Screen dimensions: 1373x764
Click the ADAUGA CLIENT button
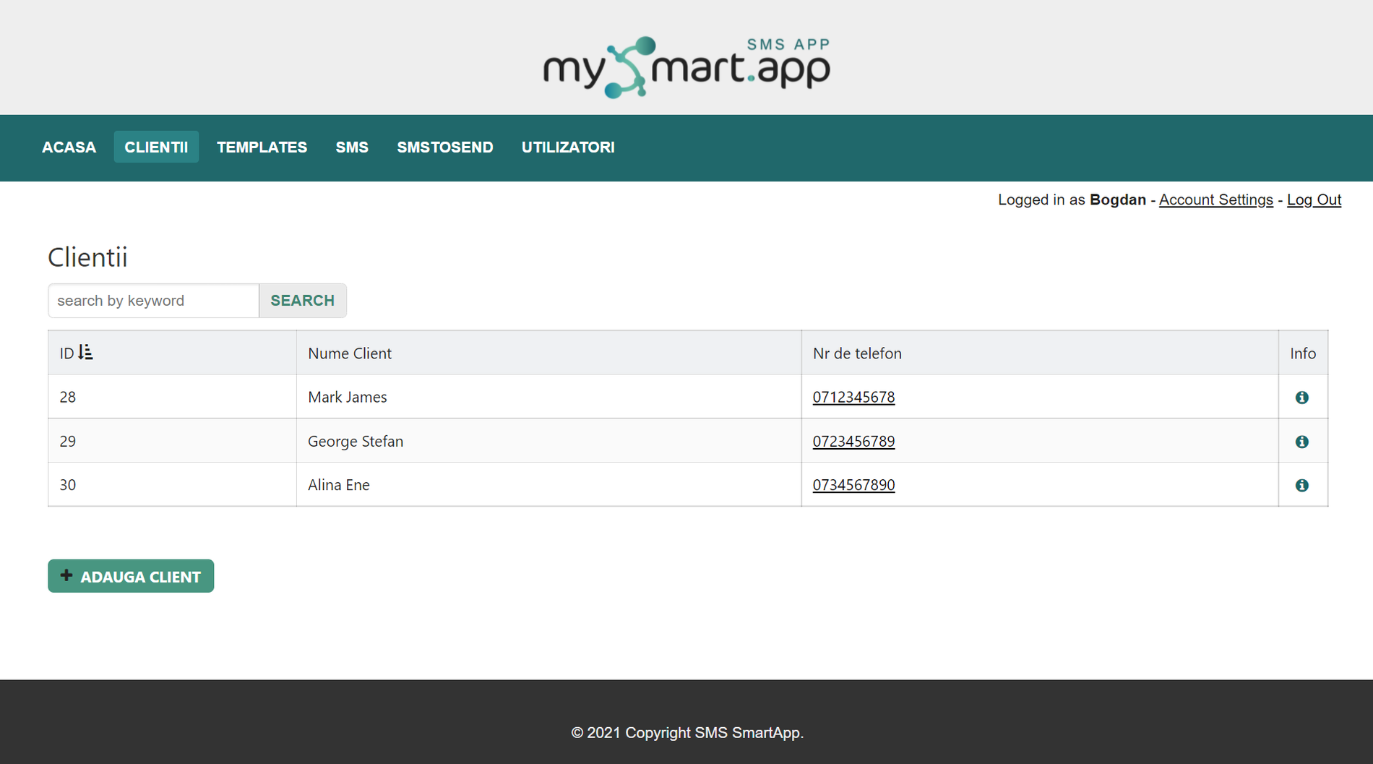130,575
